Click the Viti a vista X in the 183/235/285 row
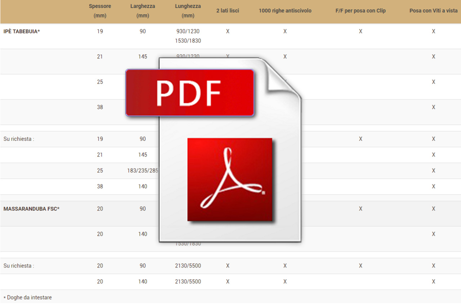The height and width of the screenshot is (306, 461). (434, 171)
